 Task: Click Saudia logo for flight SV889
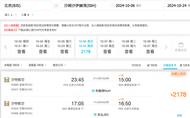coord(7,80)
